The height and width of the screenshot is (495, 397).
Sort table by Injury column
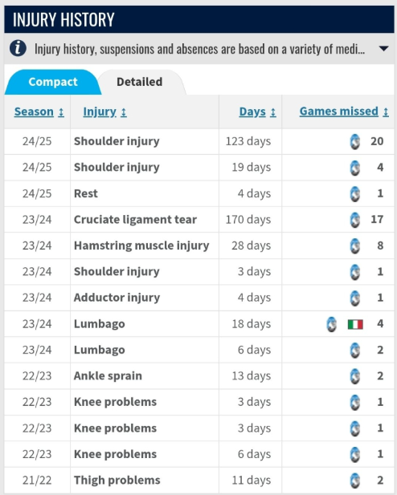104,112
